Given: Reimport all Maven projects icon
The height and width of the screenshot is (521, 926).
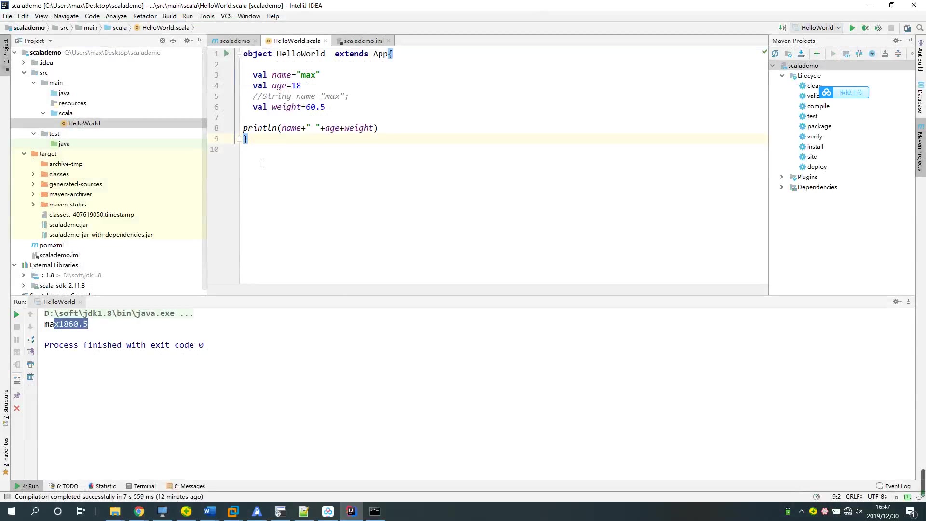Looking at the screenshot, I should coord(775,54).
